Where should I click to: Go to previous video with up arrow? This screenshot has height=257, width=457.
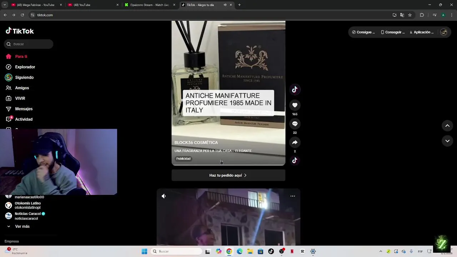(447, 126)
